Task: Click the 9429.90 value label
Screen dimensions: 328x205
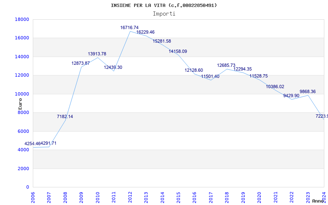Action: point(291,96)
